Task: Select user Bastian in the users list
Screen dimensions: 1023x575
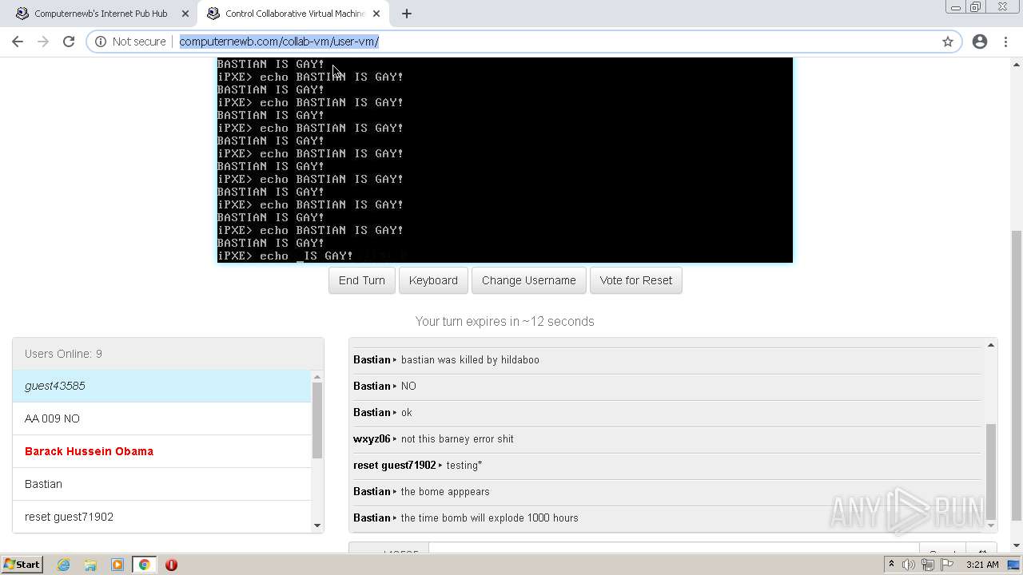Action: pyautogui.click(x=161, y=484)
